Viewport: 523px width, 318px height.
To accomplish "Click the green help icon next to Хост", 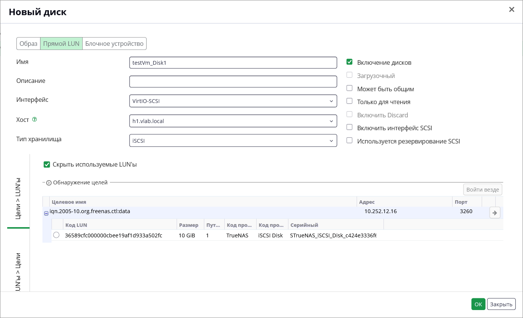I will tap(34, 119).
